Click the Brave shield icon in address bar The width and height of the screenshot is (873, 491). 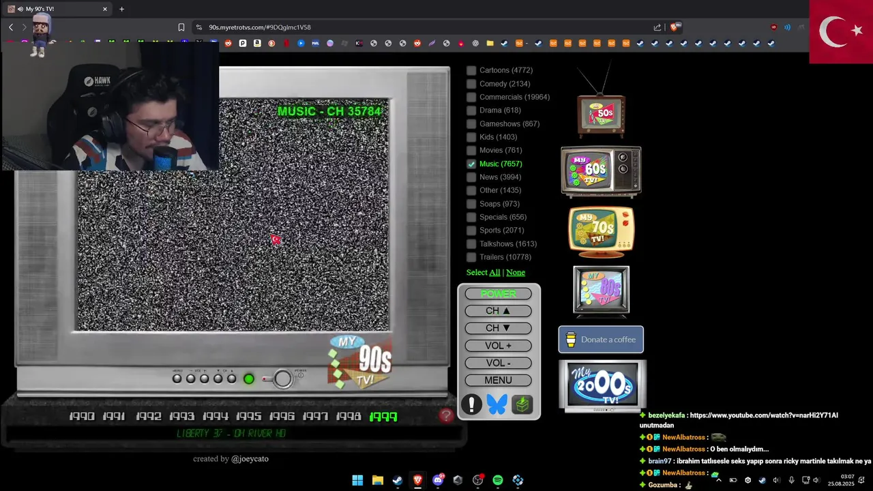(x=674, y=27)
